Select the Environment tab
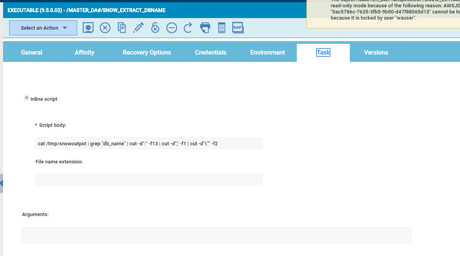This screenshot has width=460, height=256. click(268, 52)
